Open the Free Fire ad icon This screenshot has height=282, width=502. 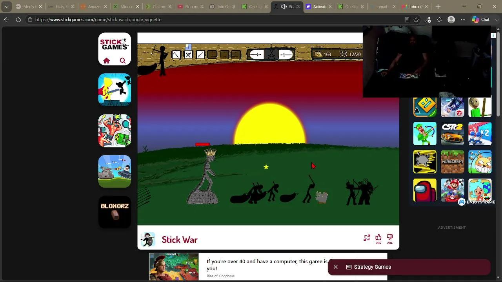pyautogui.click(x=452, y=105)
